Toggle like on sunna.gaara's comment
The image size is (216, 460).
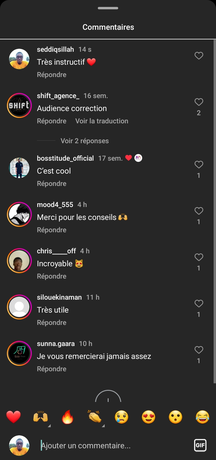(199, 350)
